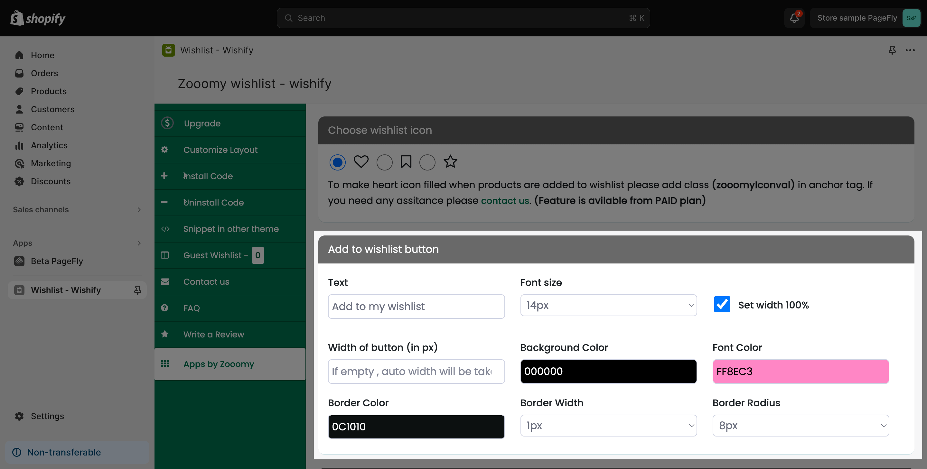Open the Border Radius dropdown
The image size is (927, 469).
tap(801, 426)
